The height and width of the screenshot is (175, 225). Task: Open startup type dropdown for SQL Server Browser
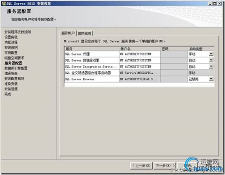pyautogui.click(x=211, y=79)
